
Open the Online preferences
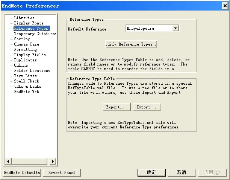21,66
